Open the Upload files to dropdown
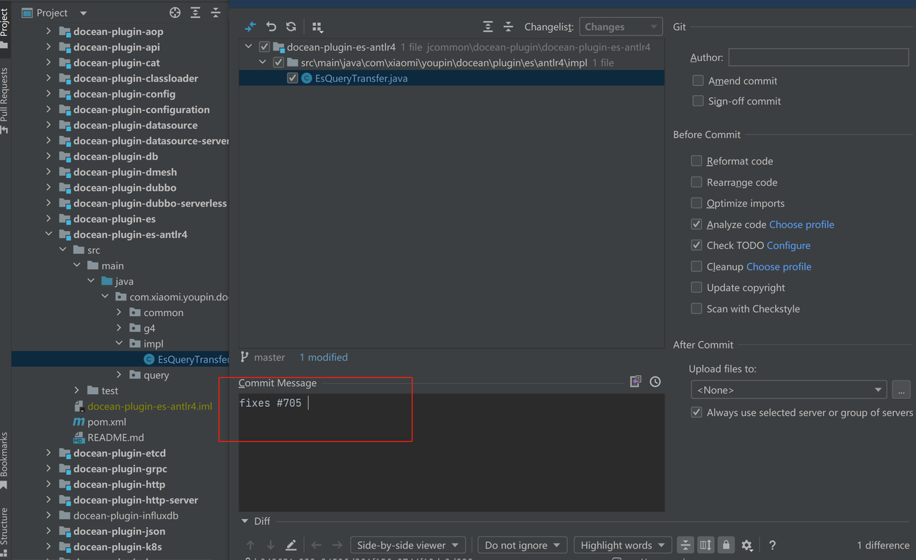The image size is (916, 560). (x=789, y=390)
